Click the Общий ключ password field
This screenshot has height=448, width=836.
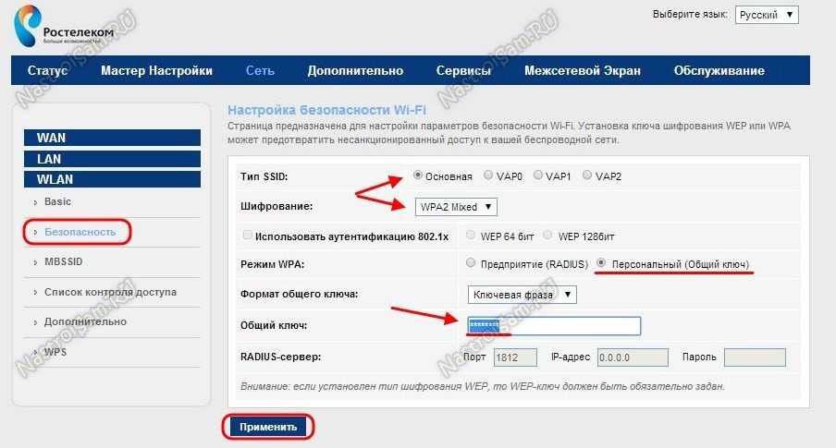554,326
